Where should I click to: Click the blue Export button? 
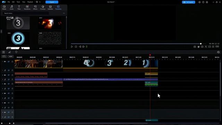click(52, 2)
